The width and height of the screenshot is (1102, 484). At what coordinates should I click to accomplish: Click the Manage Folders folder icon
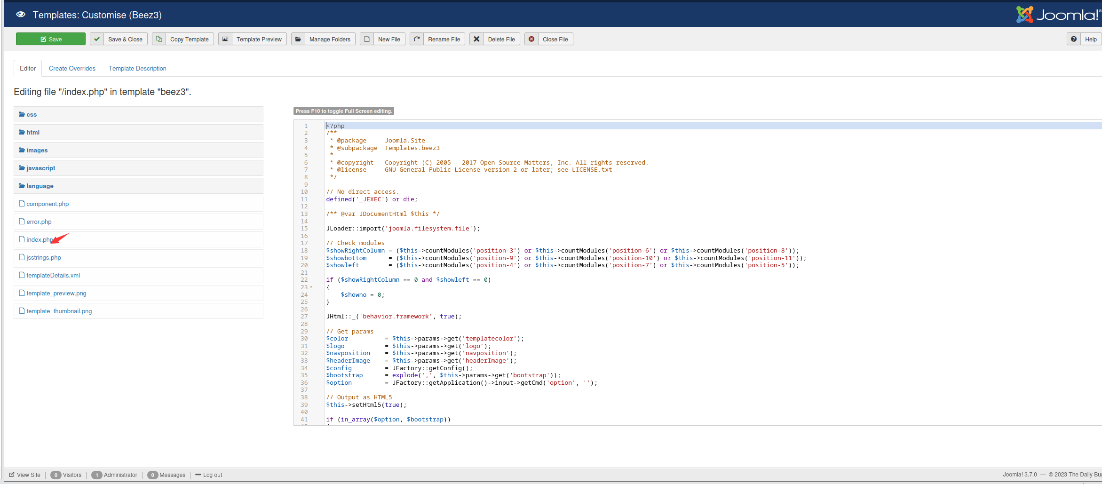298,39
